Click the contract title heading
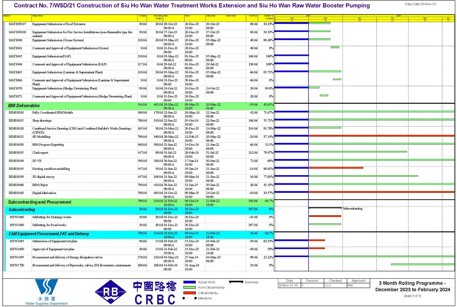This screenshot has width=457, height=307. coord(192,6)
